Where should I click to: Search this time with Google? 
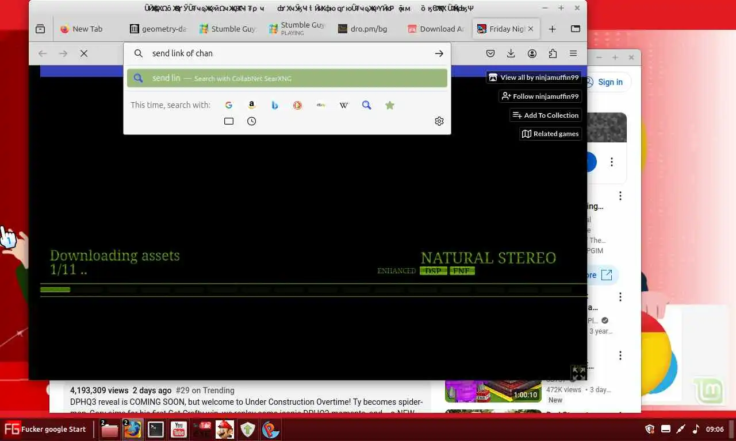pos(229,105)
